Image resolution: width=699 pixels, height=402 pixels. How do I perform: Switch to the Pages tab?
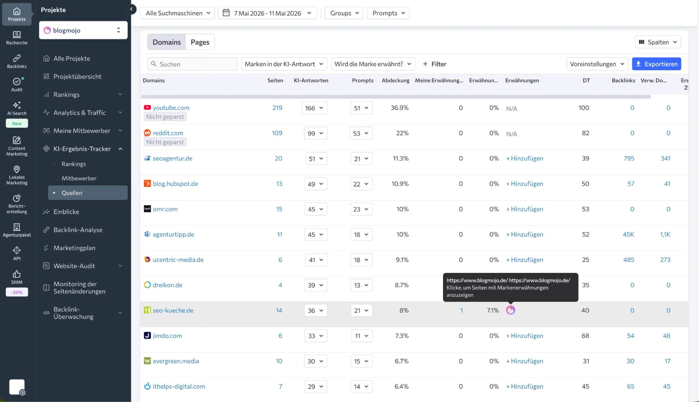click(200, 42)
